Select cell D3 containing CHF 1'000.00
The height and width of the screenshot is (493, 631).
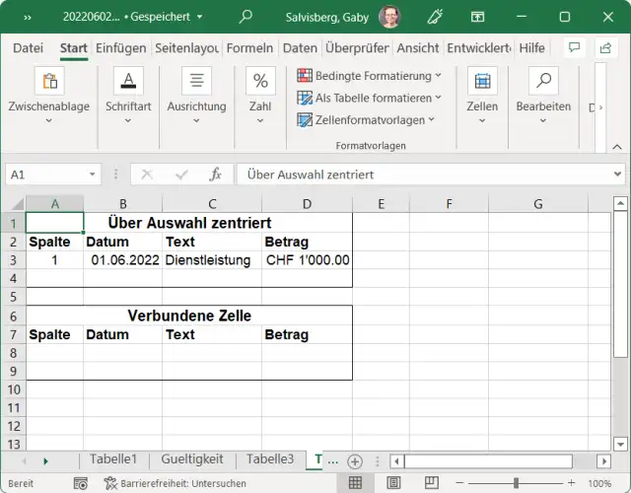(307, 260)
